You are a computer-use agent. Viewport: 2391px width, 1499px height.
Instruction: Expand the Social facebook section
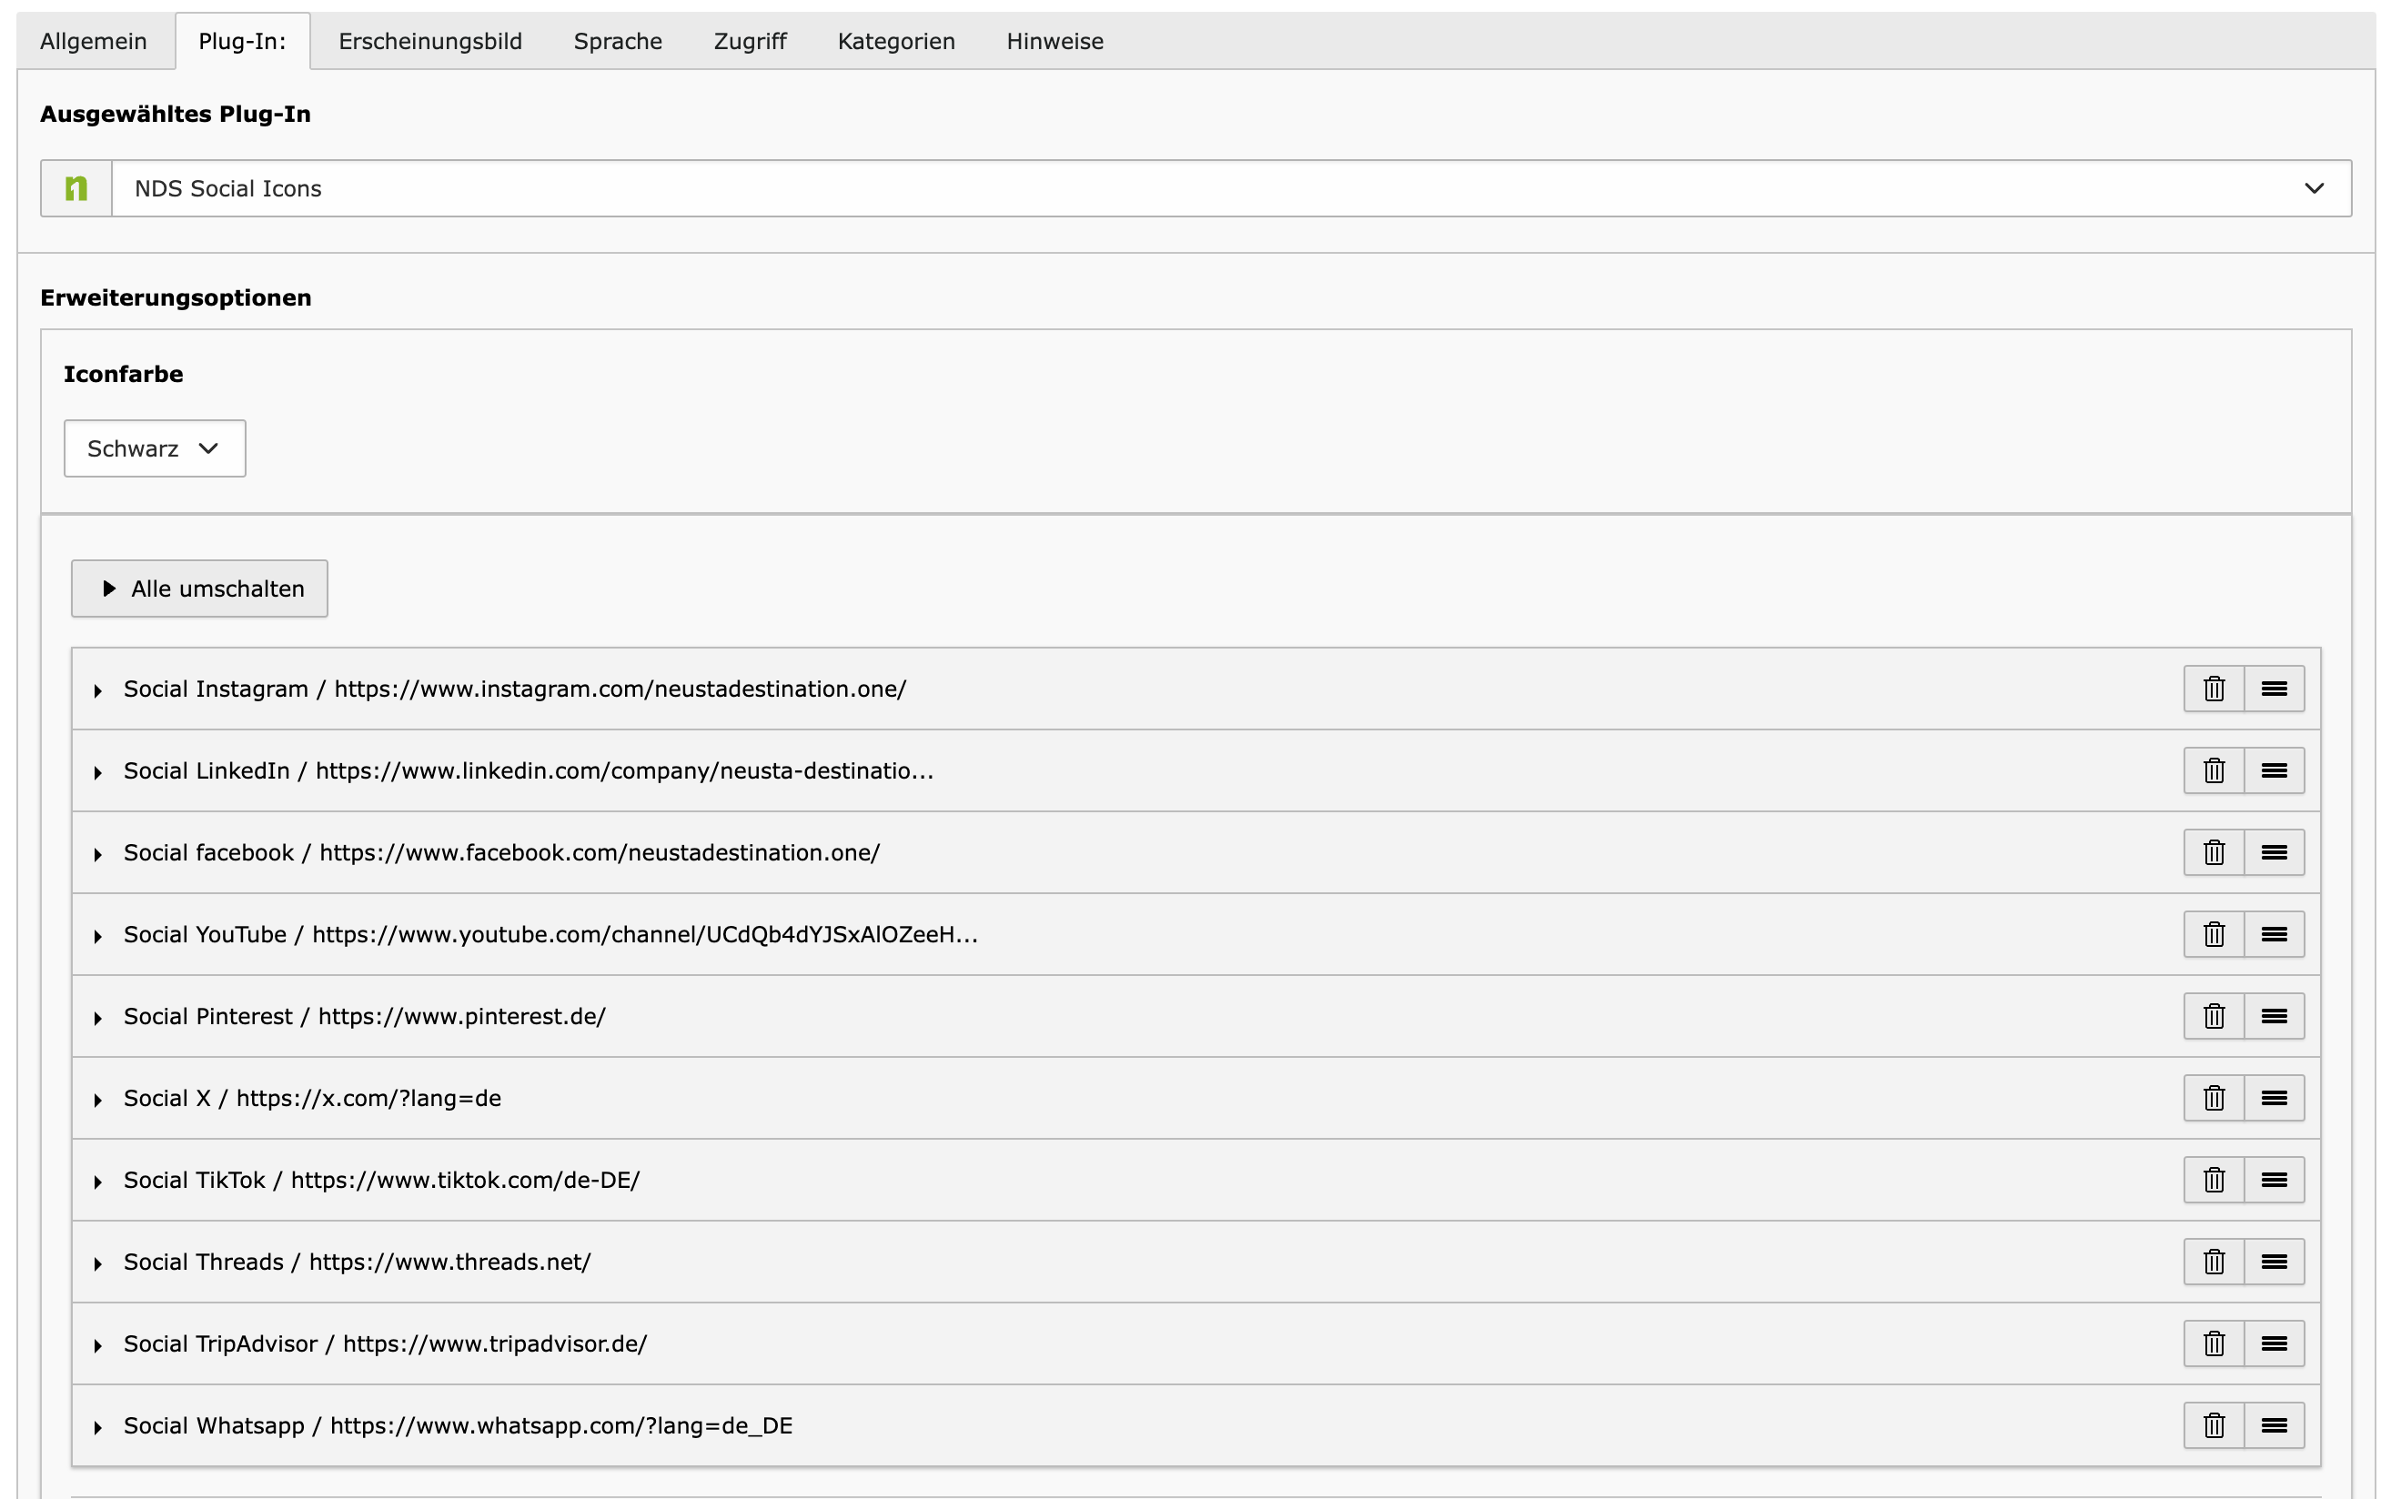coord(98,855)
